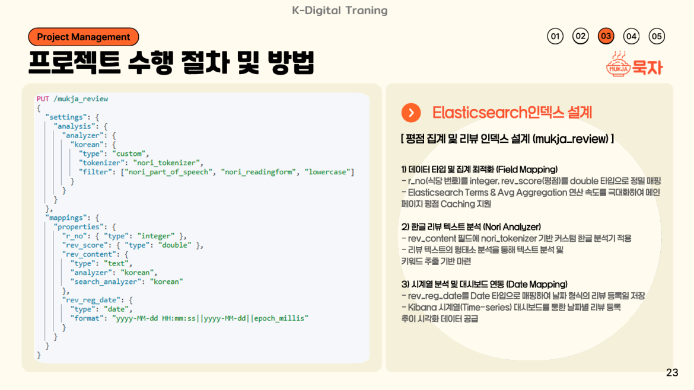
Task: Click the slide title 프로젝트 수행 절차 및 방법
Action: coord(171,62)
